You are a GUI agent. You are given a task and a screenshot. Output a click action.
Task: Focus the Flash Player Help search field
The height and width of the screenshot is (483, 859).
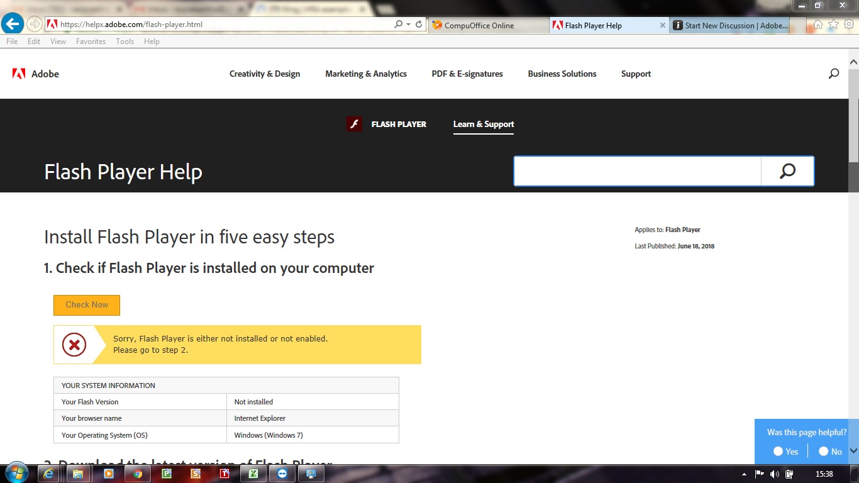tap(638, 171)
